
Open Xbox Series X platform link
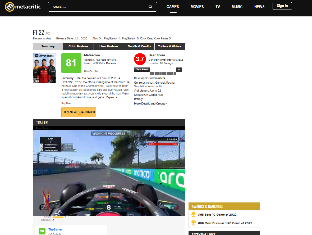[162, 38]
